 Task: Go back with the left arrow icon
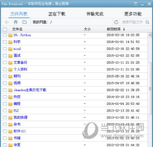[x=7, y=22]
